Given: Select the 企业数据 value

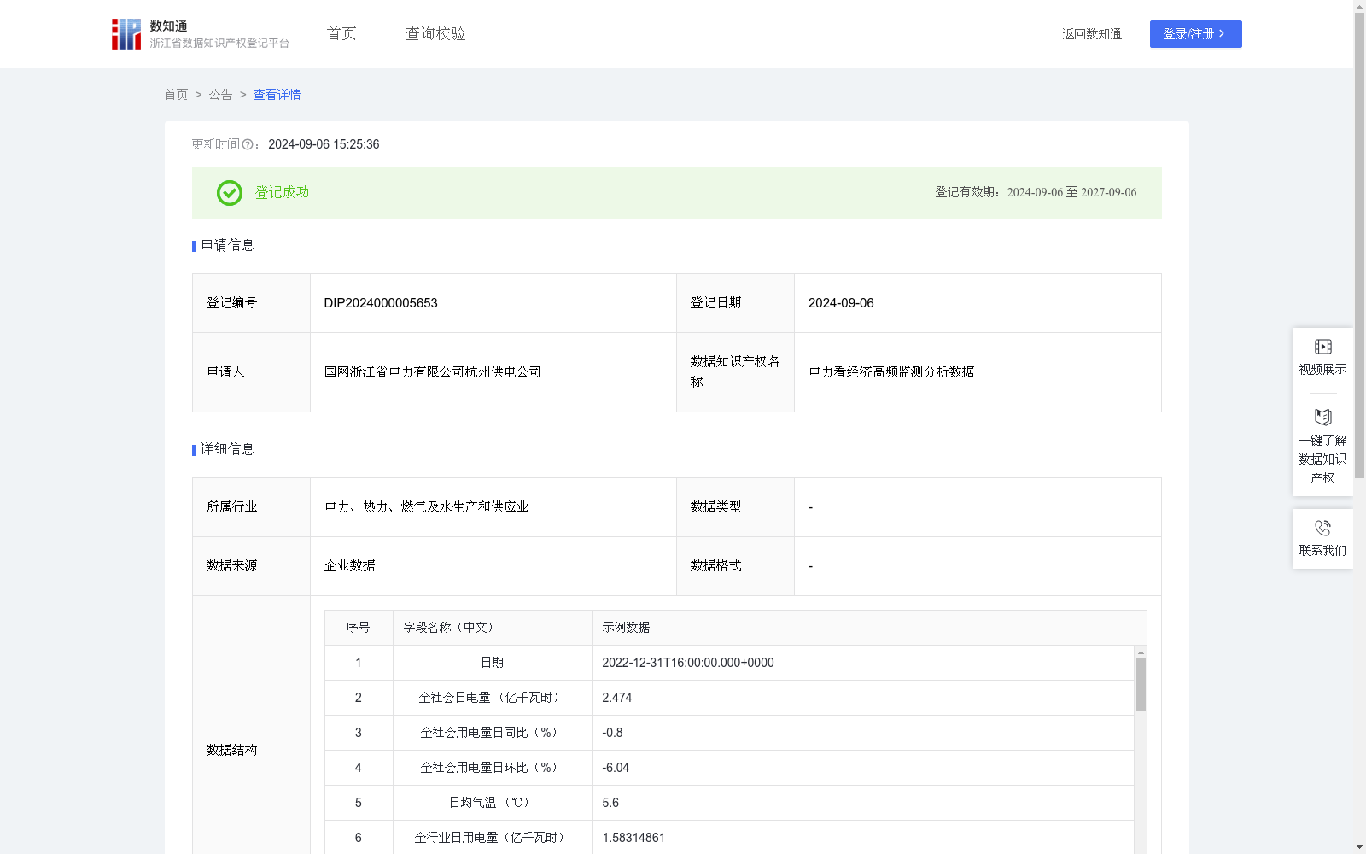Looking at the screenshot, I should [x=350, y=566].
